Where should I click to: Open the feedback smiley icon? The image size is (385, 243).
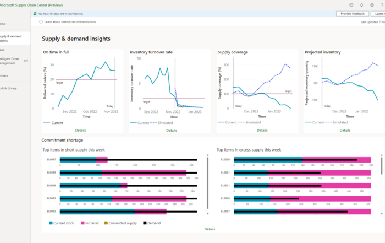(x=351, y=5)
